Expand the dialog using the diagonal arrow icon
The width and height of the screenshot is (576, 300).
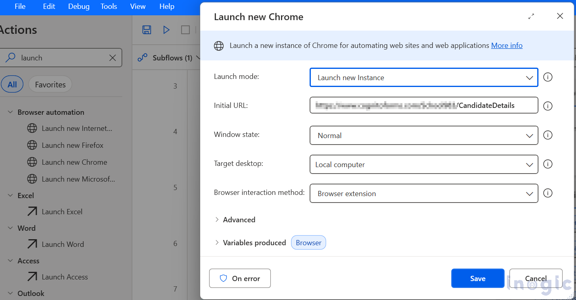(x=531, y=17)
